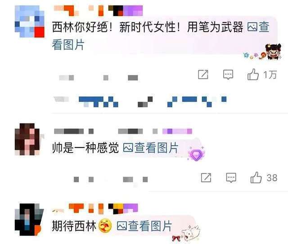This screenshot has width=288, height=244.
Task: Select the comment text 帅是一种感觉
Action: pos(85,148)
